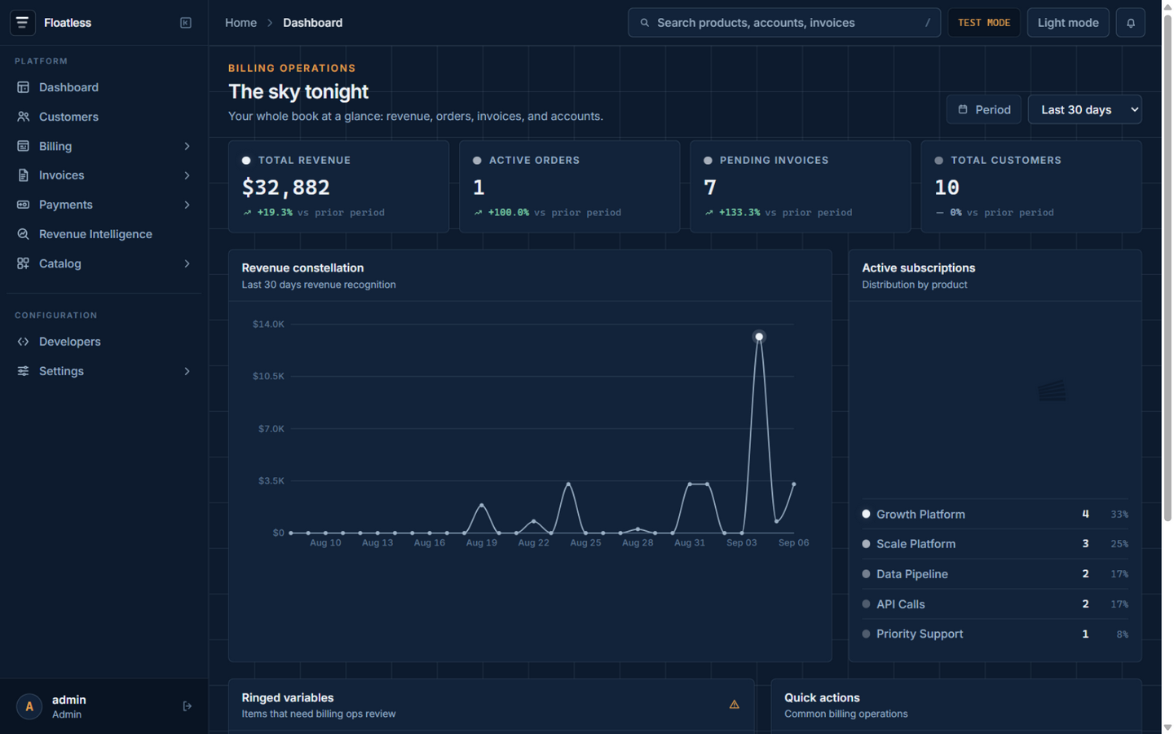1174x734 pixels.
Task: Click the Floatless logo icon
Action: [x=23, y=23]
